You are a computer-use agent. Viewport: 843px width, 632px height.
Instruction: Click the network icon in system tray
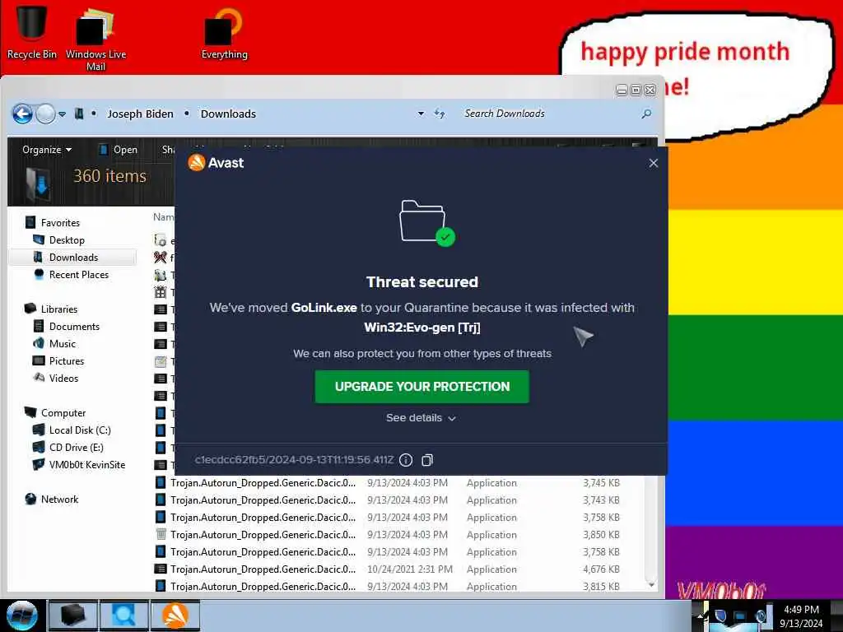click(x=741, y=616)
